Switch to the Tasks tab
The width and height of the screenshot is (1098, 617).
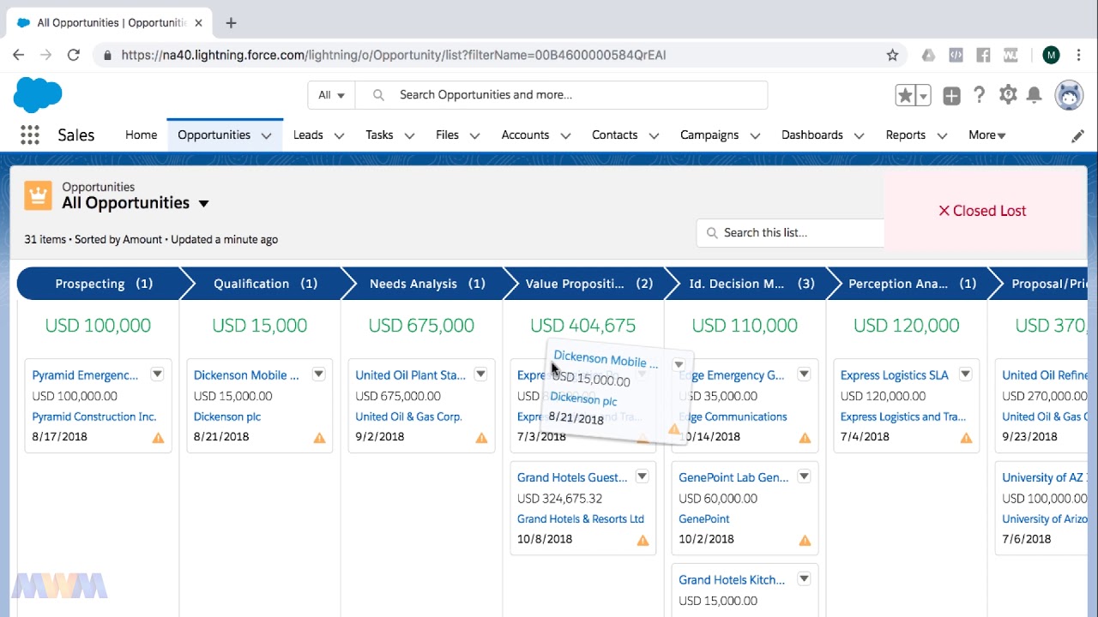pos(379,135)
